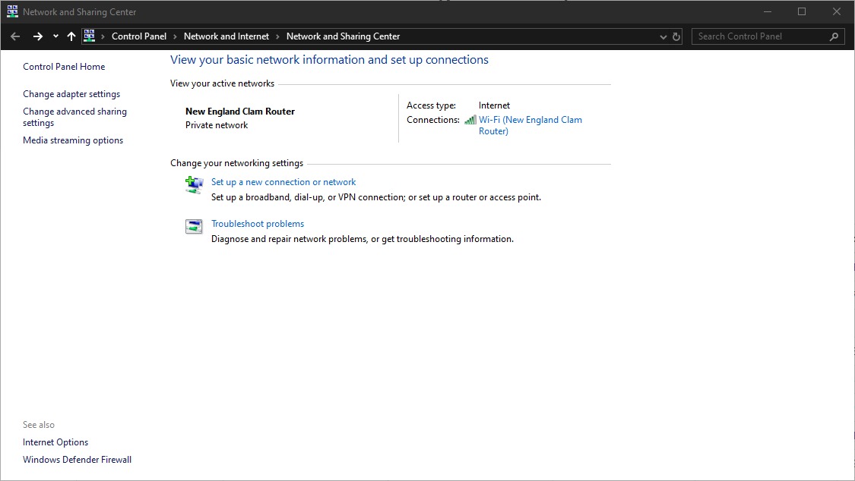Open Change adapter settings
Image resolution: width=855 pixels, height=481 pixels.
pyautogui.click(x=71, y=94)
